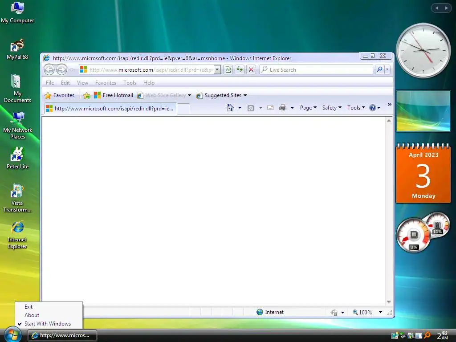Click the CPU meter gauge gadget
This screenshot has width=456, height=342.
pos(414,235)
